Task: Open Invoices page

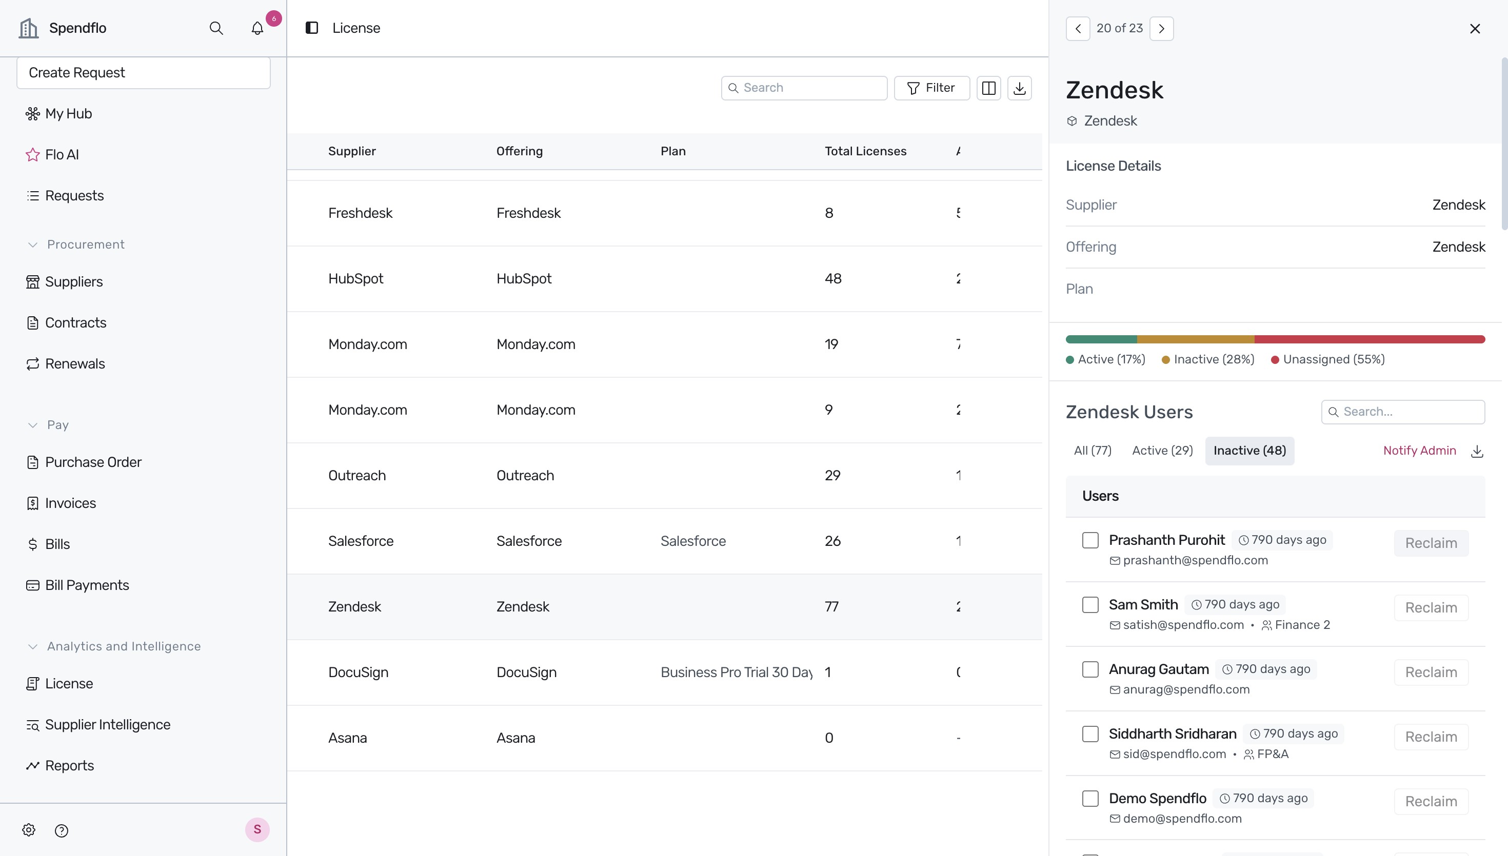Action: [x=61, y=503]
